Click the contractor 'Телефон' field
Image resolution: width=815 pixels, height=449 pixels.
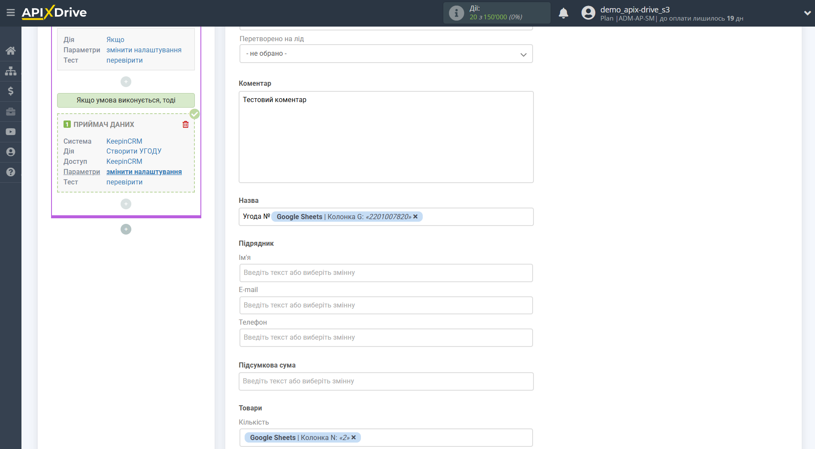[x=386, y=338]
